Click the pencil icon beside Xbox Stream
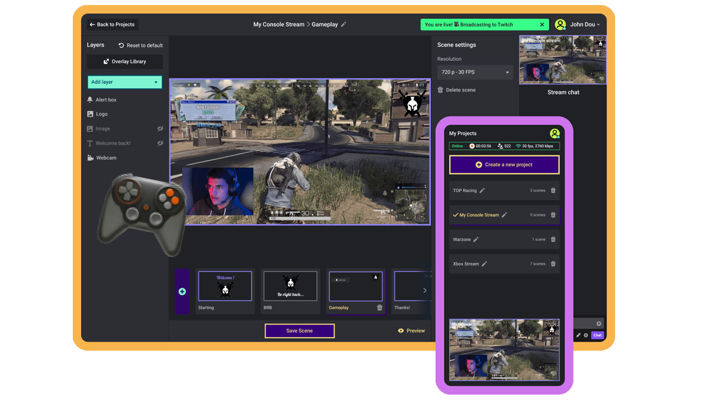This screenshot has width=717, height=403. coord(485,264)
